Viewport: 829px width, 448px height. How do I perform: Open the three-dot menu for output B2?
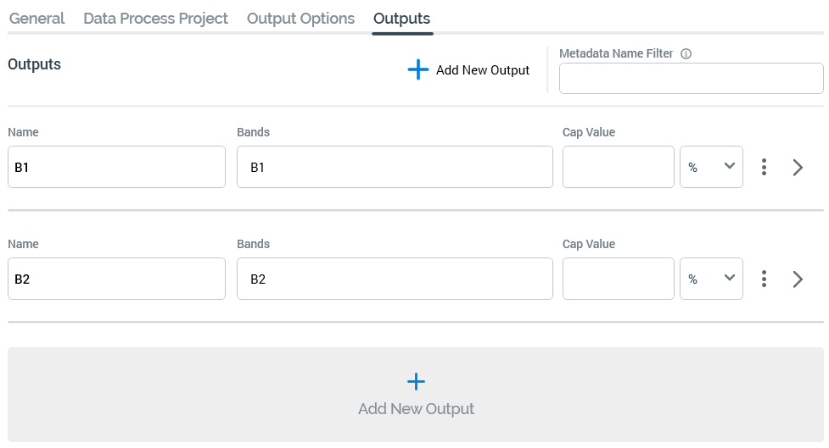(765, 279)
